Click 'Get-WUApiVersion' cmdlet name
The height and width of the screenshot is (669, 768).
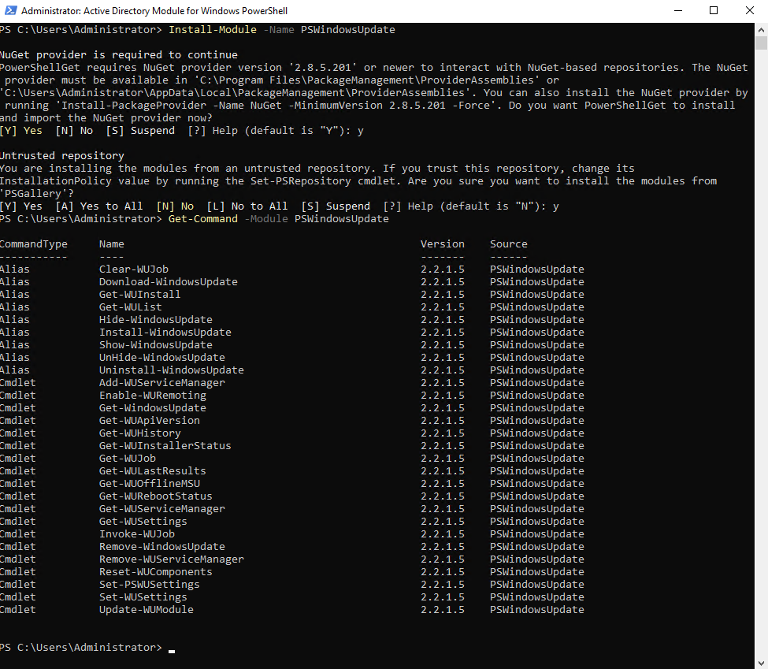(x=150, y=421)
